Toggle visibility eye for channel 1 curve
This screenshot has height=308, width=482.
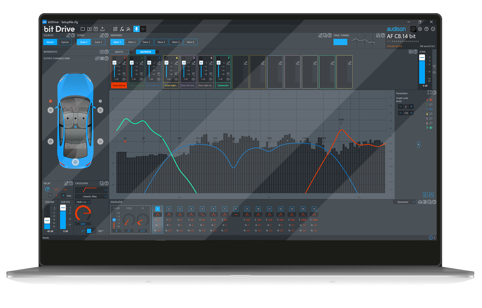(x=431, y=100)
